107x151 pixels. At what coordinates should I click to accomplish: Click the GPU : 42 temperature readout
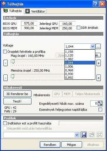(x=10, y=108)
